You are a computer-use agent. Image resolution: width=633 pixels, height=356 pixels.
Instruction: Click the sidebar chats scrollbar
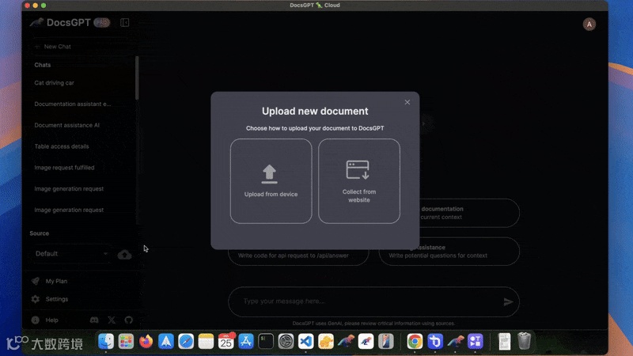137,78
